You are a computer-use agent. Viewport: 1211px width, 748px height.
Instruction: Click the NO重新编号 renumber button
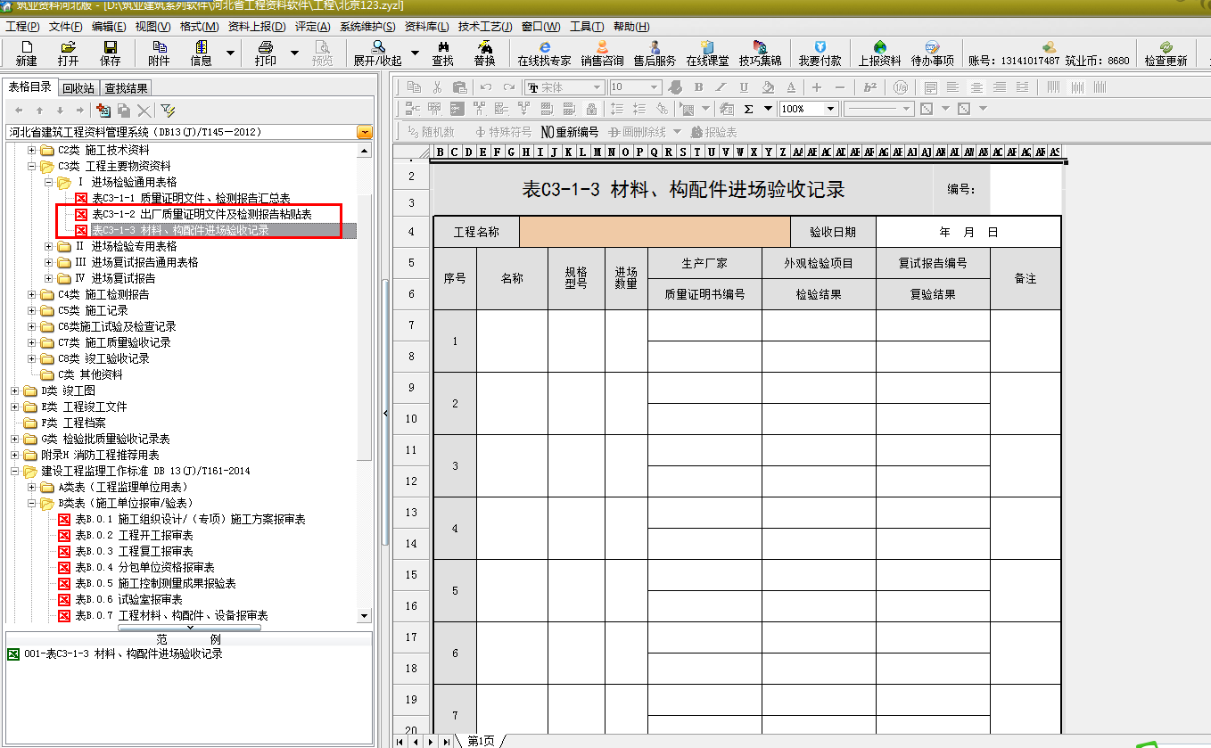570,132
